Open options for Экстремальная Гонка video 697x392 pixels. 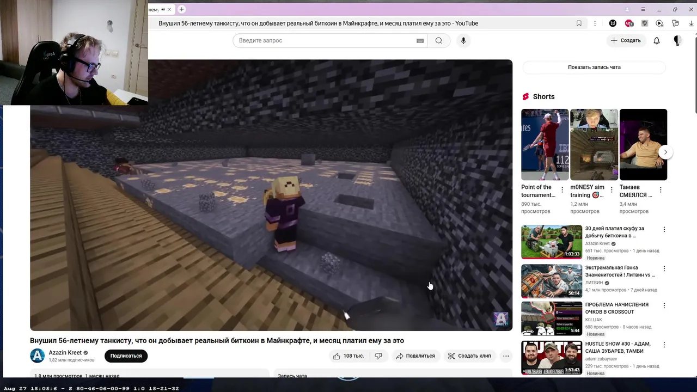point(664,269)
